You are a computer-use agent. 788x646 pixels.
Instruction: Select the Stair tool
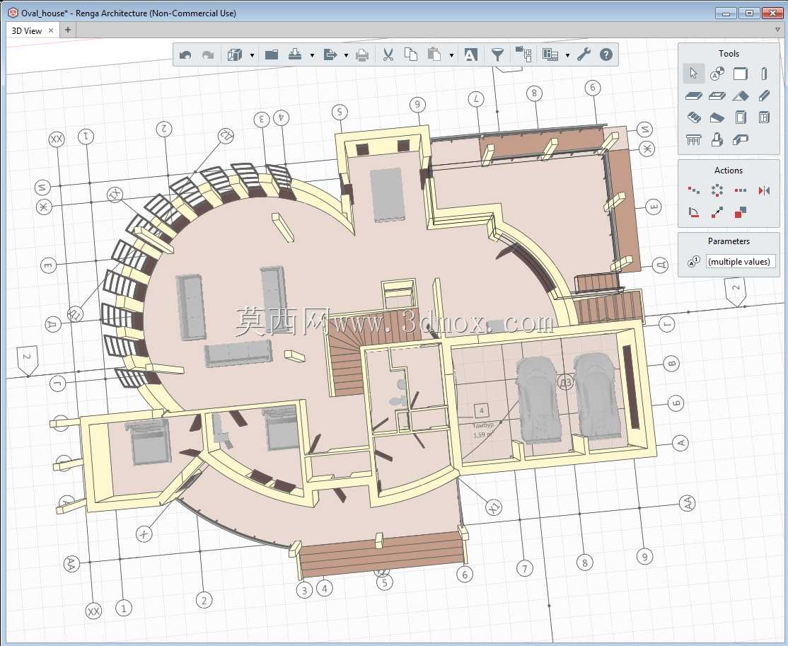693,117
